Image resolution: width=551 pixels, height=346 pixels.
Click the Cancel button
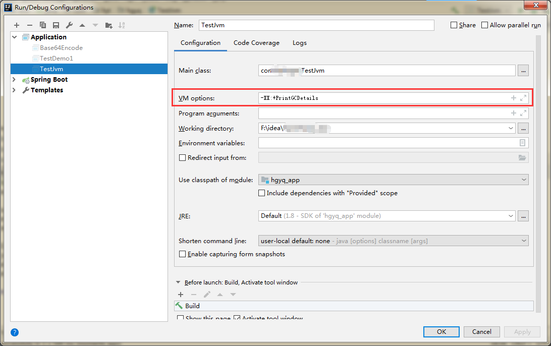coord(481,332)
